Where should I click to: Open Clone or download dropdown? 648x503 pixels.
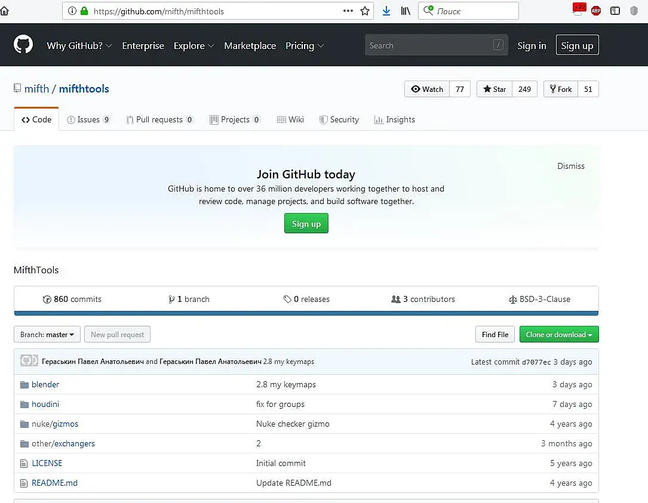(559, 335)
